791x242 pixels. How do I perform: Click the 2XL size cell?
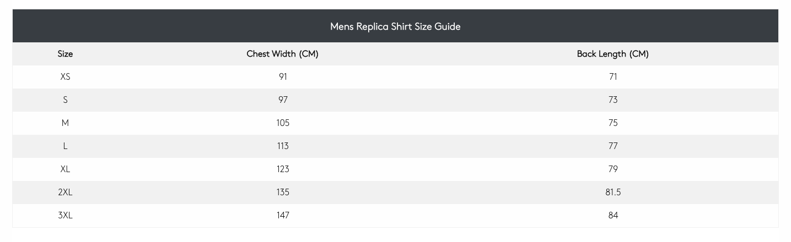click(65, 193)
